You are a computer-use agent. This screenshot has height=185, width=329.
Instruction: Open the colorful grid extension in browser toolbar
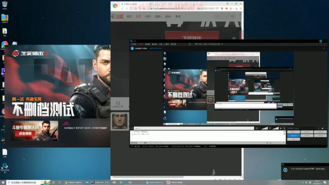[x=222, y=9]
